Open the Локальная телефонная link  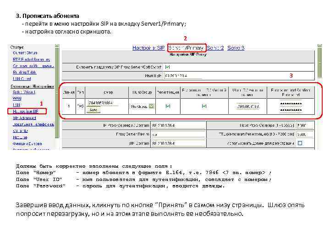[33, 124]
